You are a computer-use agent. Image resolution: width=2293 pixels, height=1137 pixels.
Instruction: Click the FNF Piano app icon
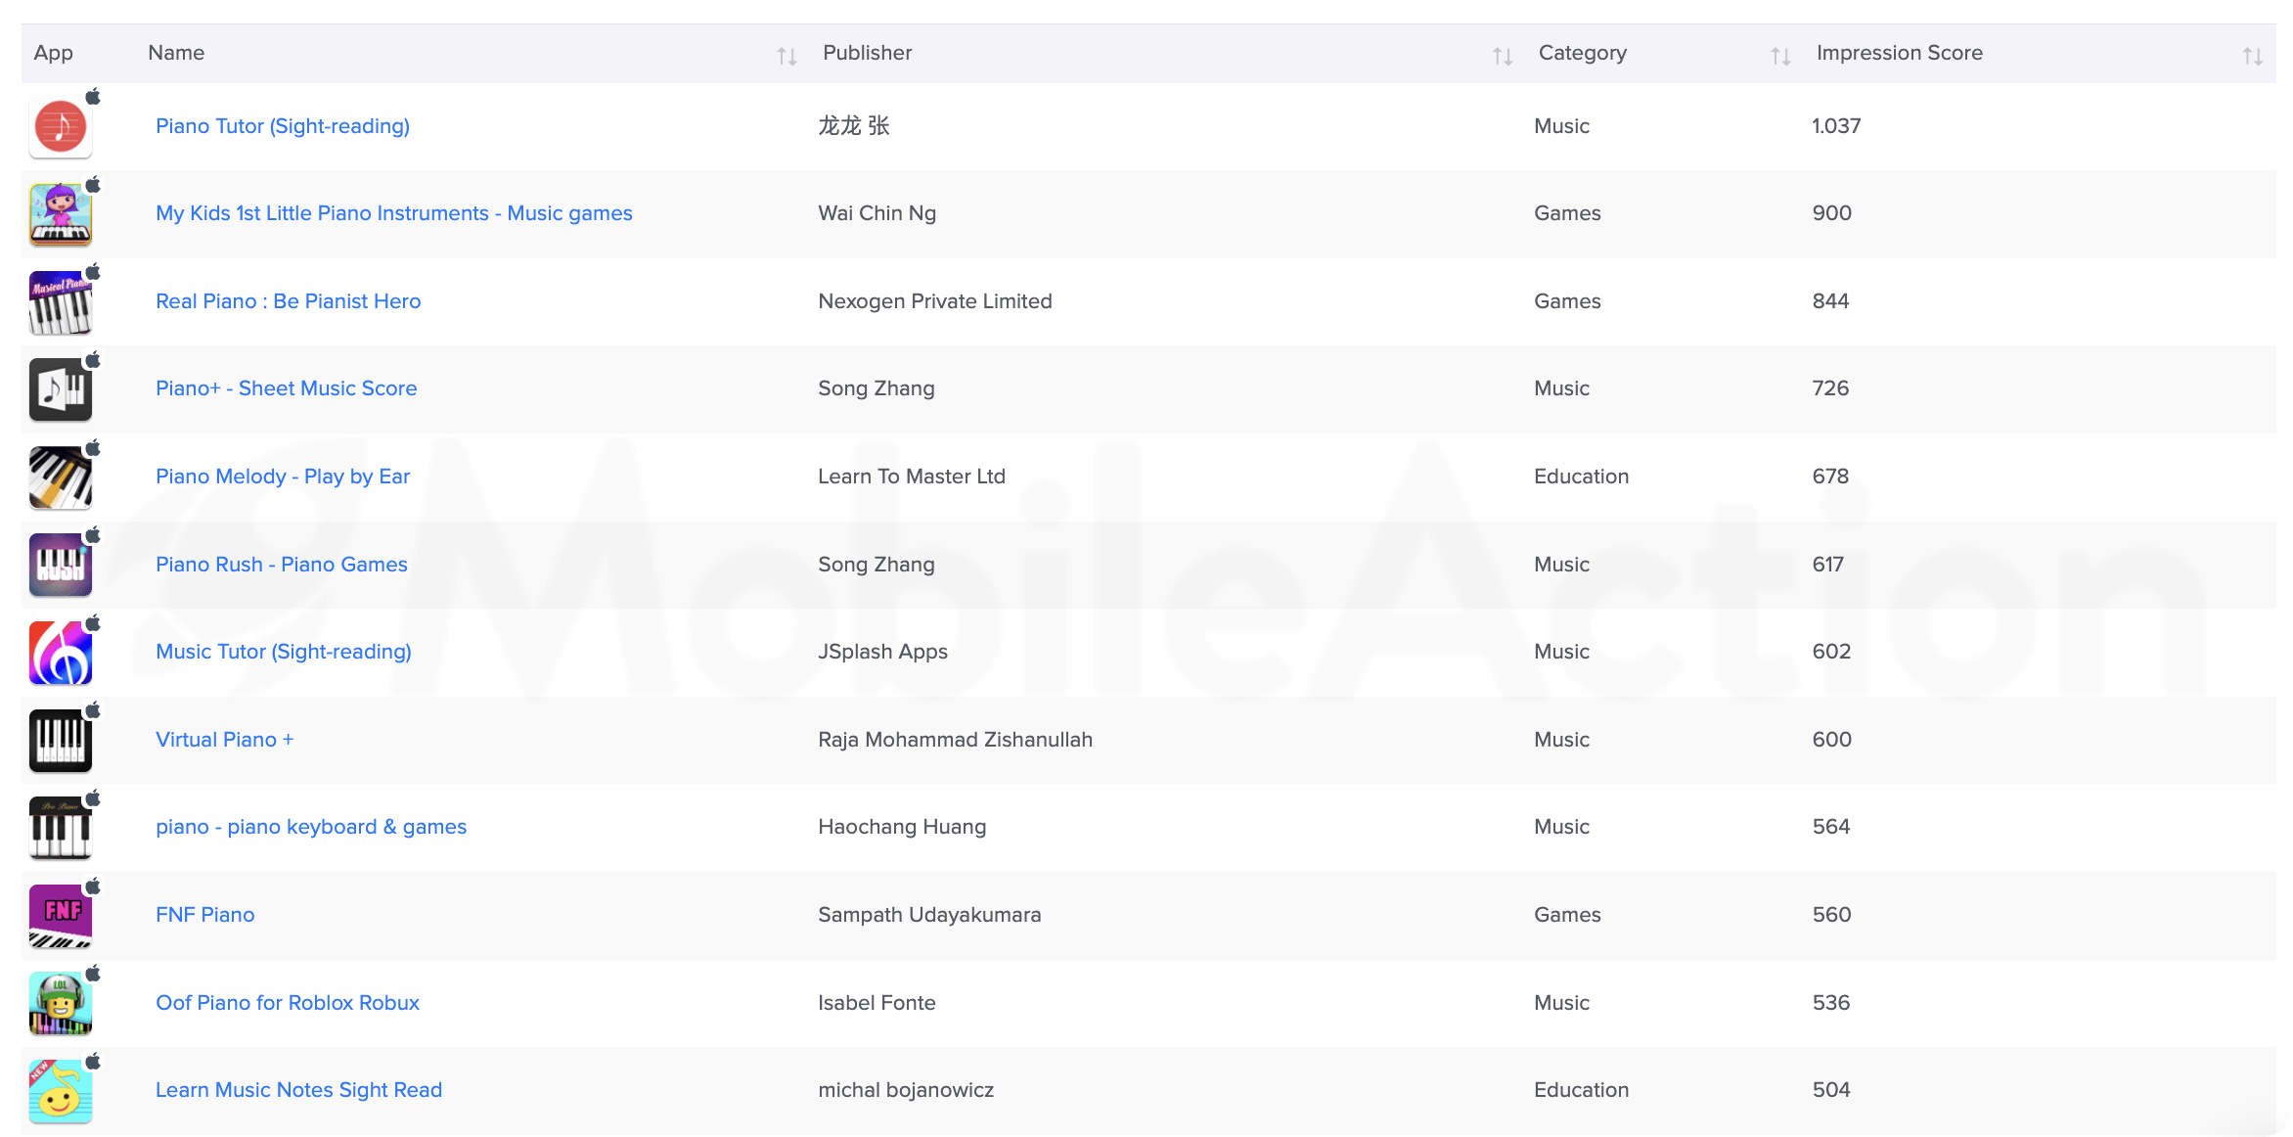click(61, 916)
